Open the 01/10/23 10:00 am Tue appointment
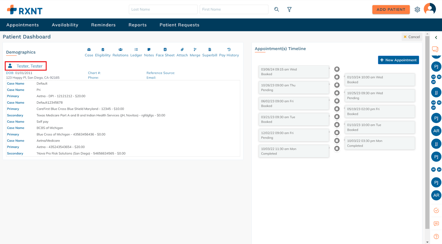This screenshot has width=442, height=244. tap(380, 127)
